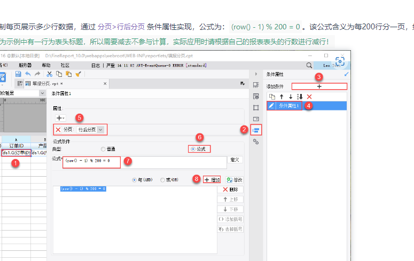Pin the 条件属性 panel with the blue icon
414x261 pixels.
[x=346, y=74]
